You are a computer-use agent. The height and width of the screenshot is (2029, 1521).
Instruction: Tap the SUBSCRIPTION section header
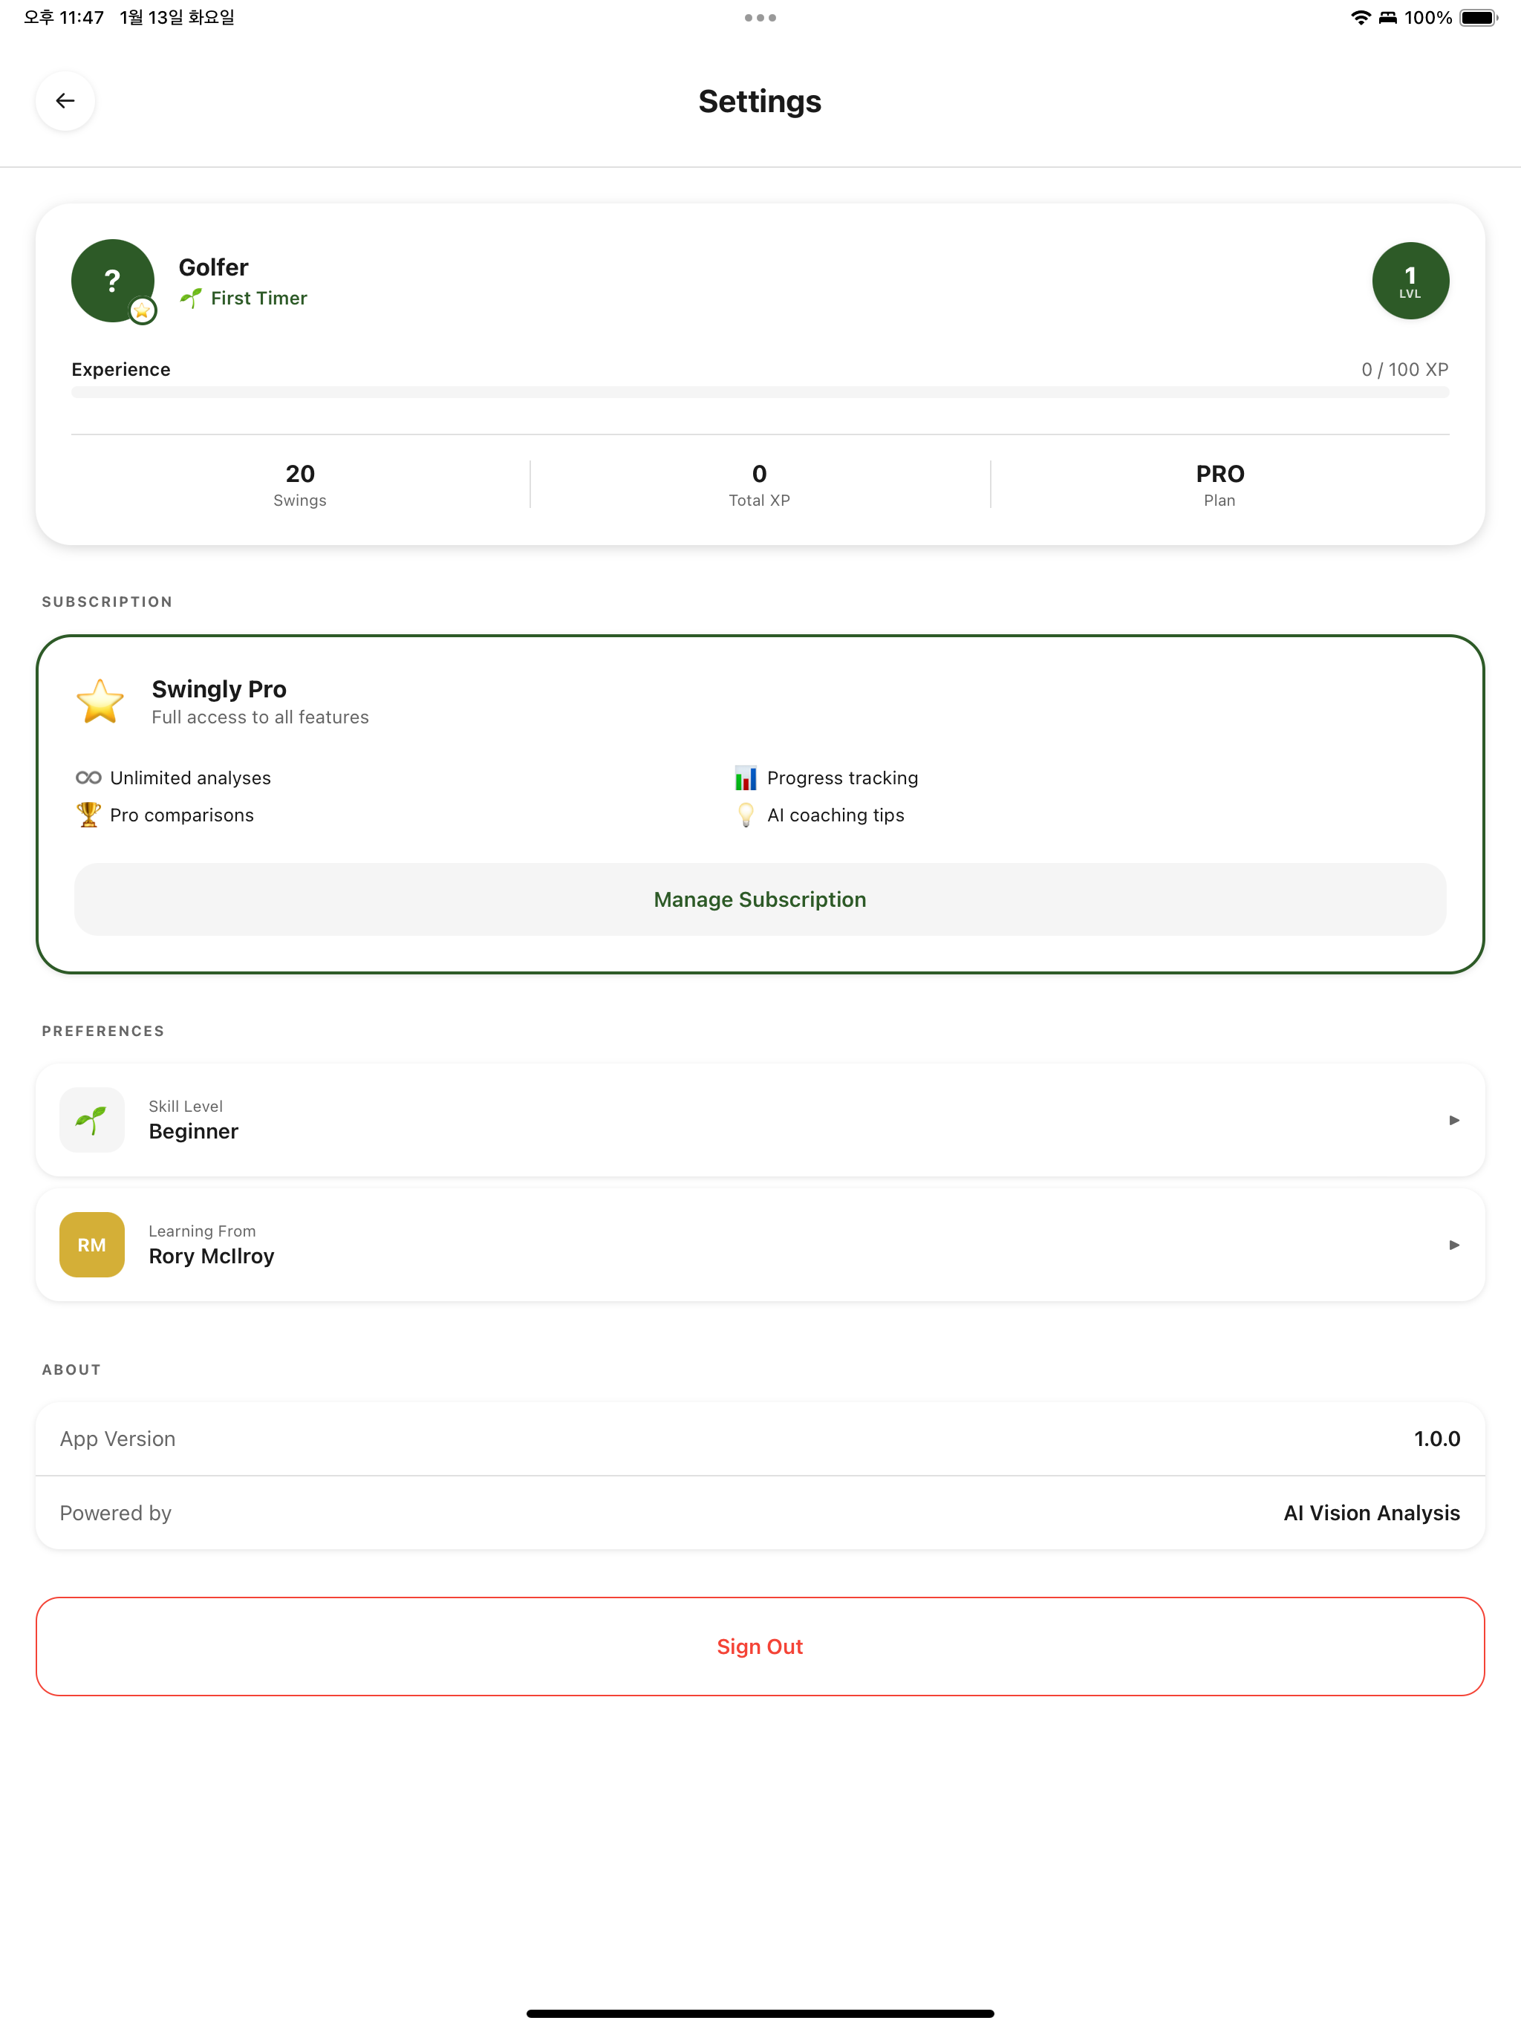click(x=108, y=602)
